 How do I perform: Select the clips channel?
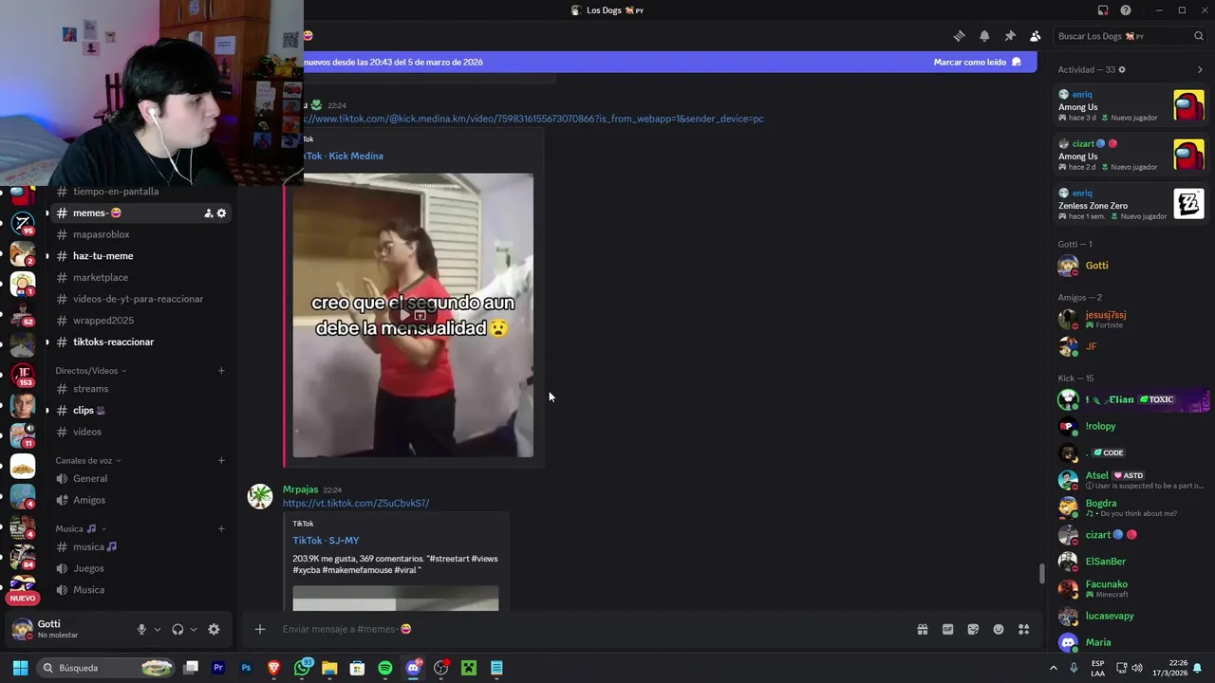[139, 410]
